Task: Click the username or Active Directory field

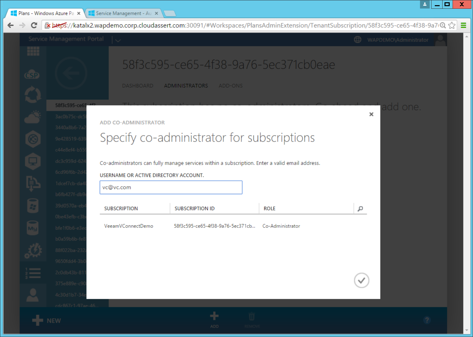Action: pyautogui.click(x=171, y=187)
